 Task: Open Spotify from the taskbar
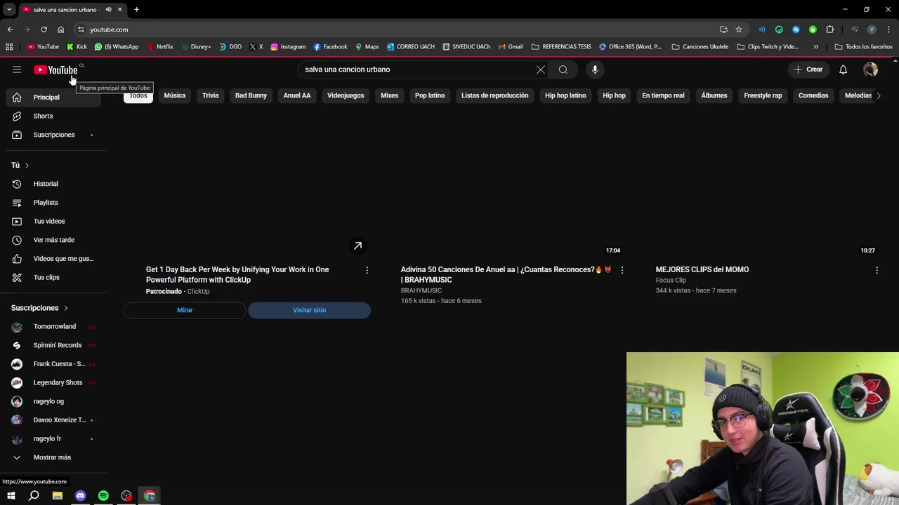coord(103,496)
